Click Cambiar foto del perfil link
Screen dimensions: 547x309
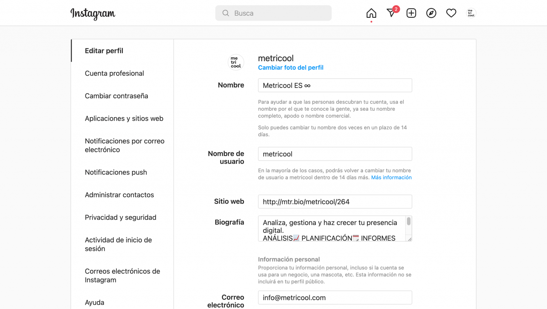point(291,67)
